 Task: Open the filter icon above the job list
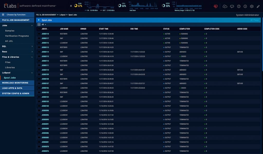39,24
